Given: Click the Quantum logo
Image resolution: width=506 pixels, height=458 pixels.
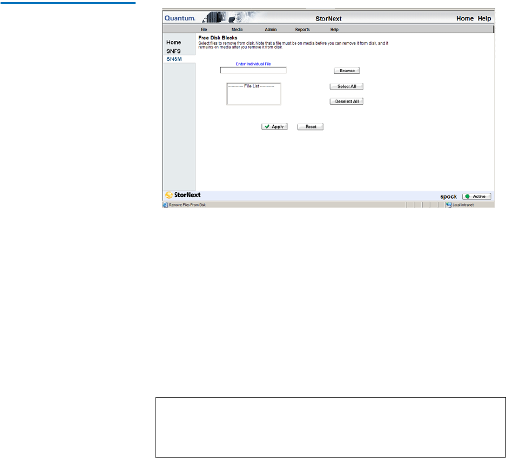Looking at the screenshot, I should point(180,18).
